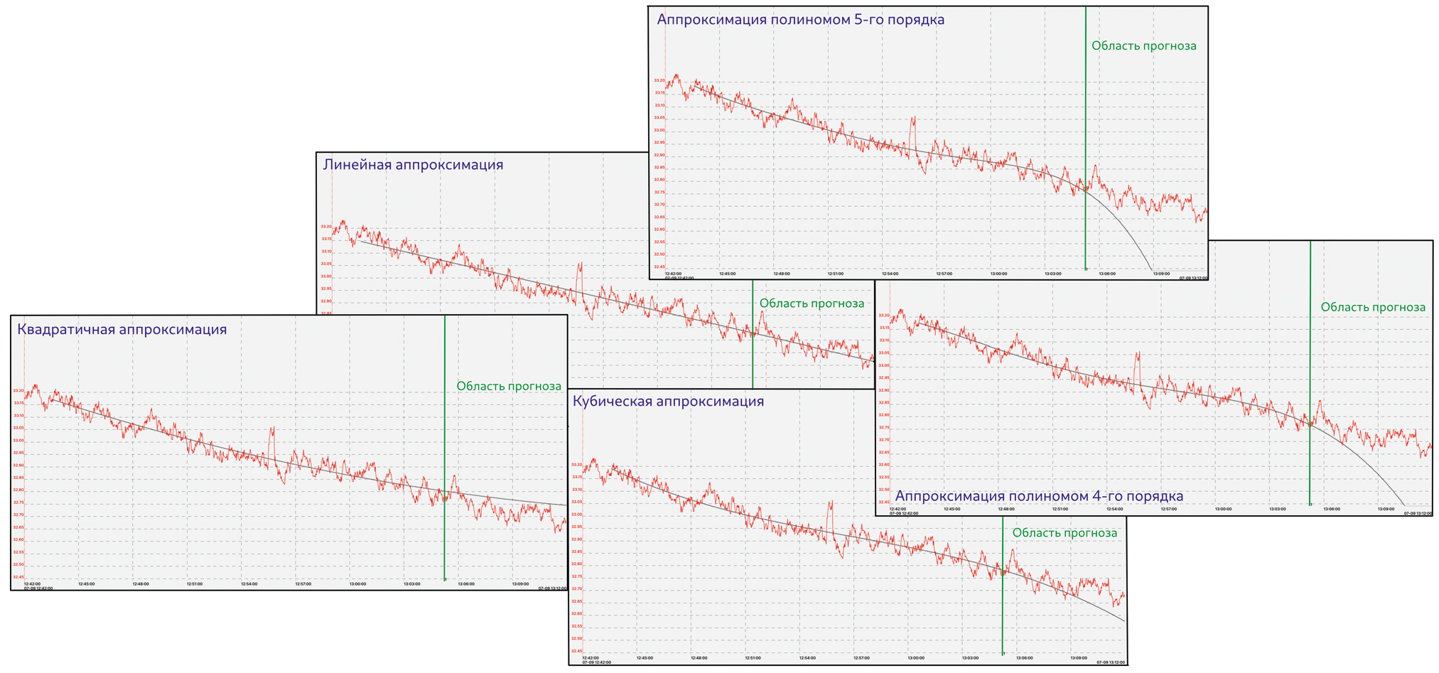Click "Область прогноза" label in quadratic chart

pyautogui.click(x=509, y=387)
